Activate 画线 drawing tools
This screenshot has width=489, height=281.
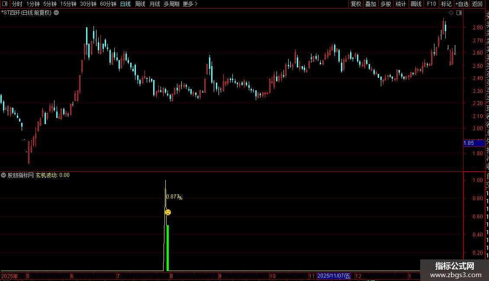(416, 4)
